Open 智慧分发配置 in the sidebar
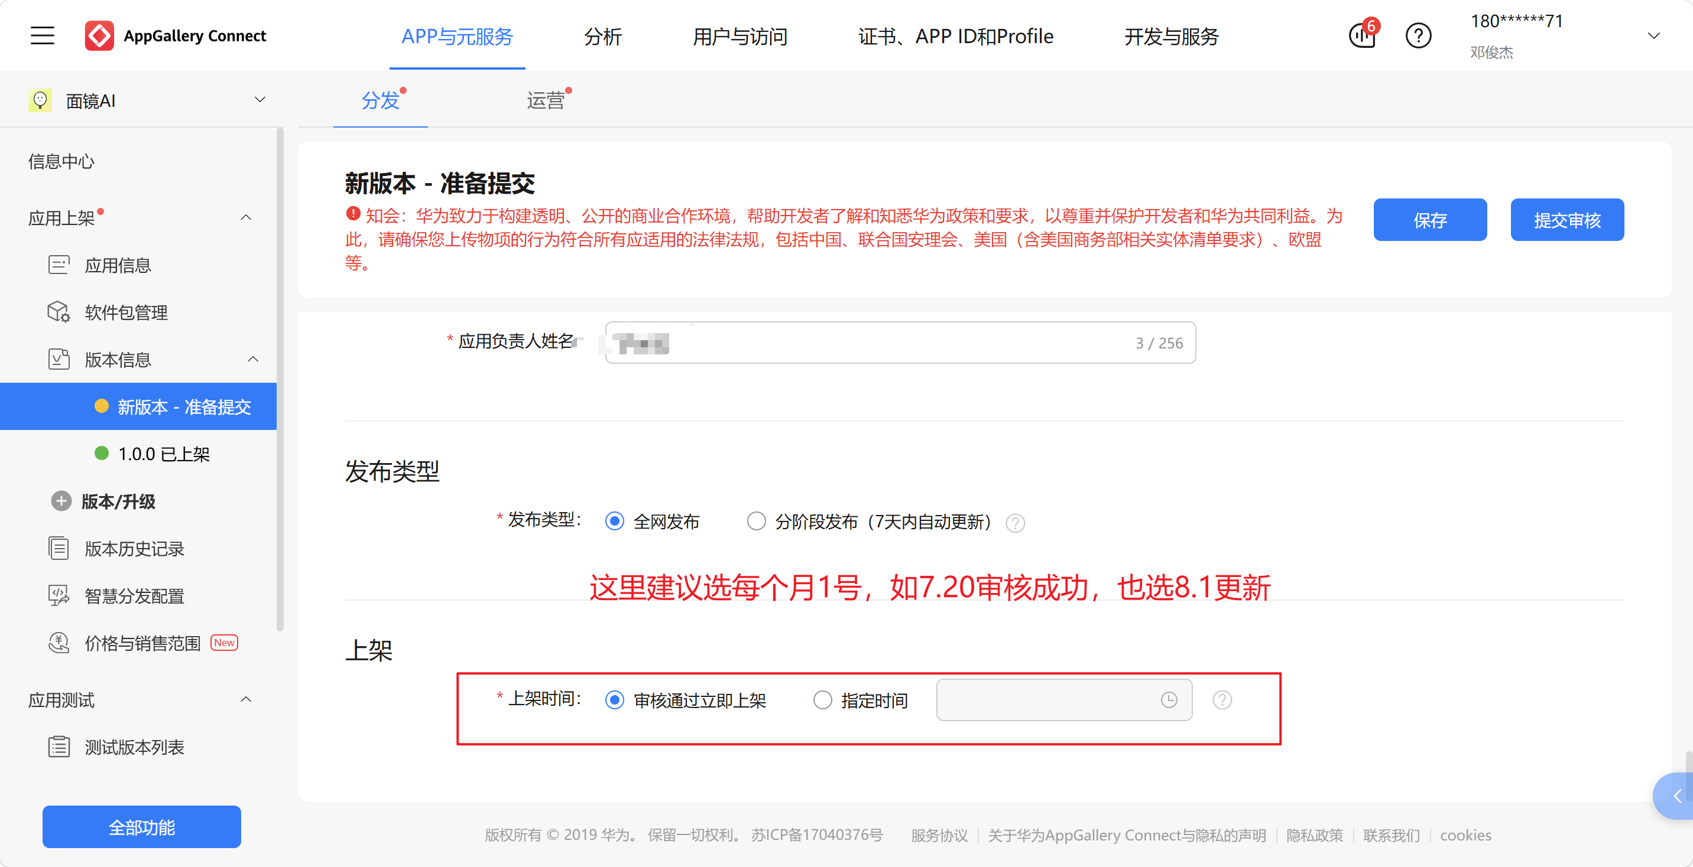 tap(134, 597)
